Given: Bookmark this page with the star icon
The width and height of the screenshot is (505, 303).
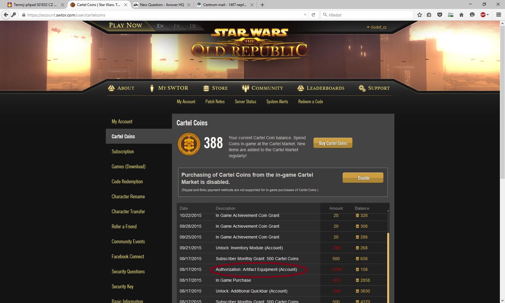Looking at the screenshot, I should 420,15.
